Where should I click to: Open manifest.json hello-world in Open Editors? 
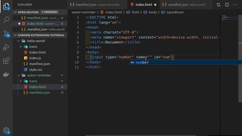[x=40, y=29]
